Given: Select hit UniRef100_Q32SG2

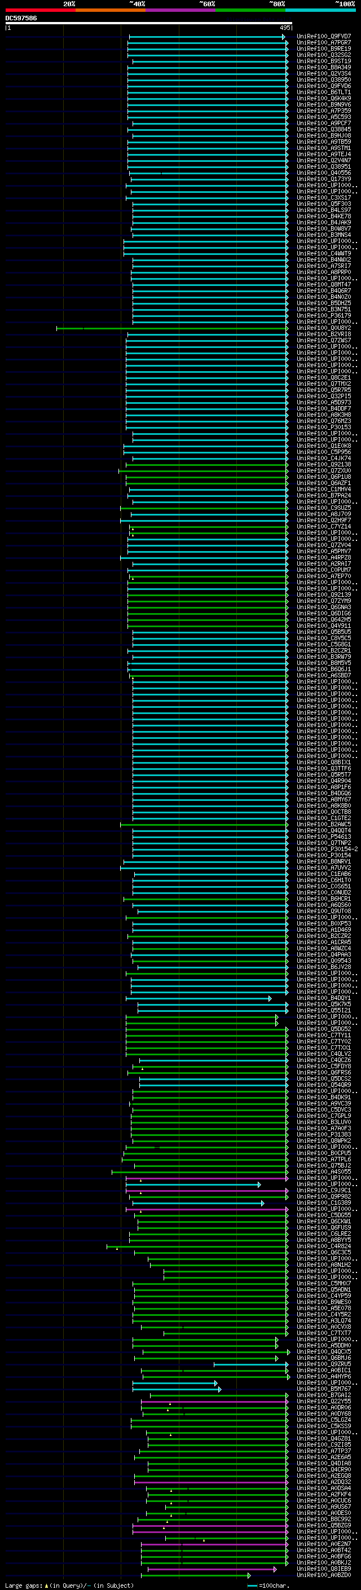Looking at the screenshot, I should 323,55.
